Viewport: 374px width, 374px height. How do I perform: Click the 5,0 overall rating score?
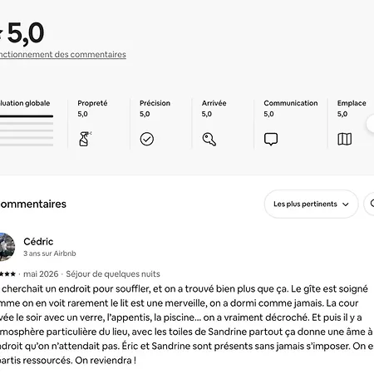pyautogui.click(x=26, y=33)
